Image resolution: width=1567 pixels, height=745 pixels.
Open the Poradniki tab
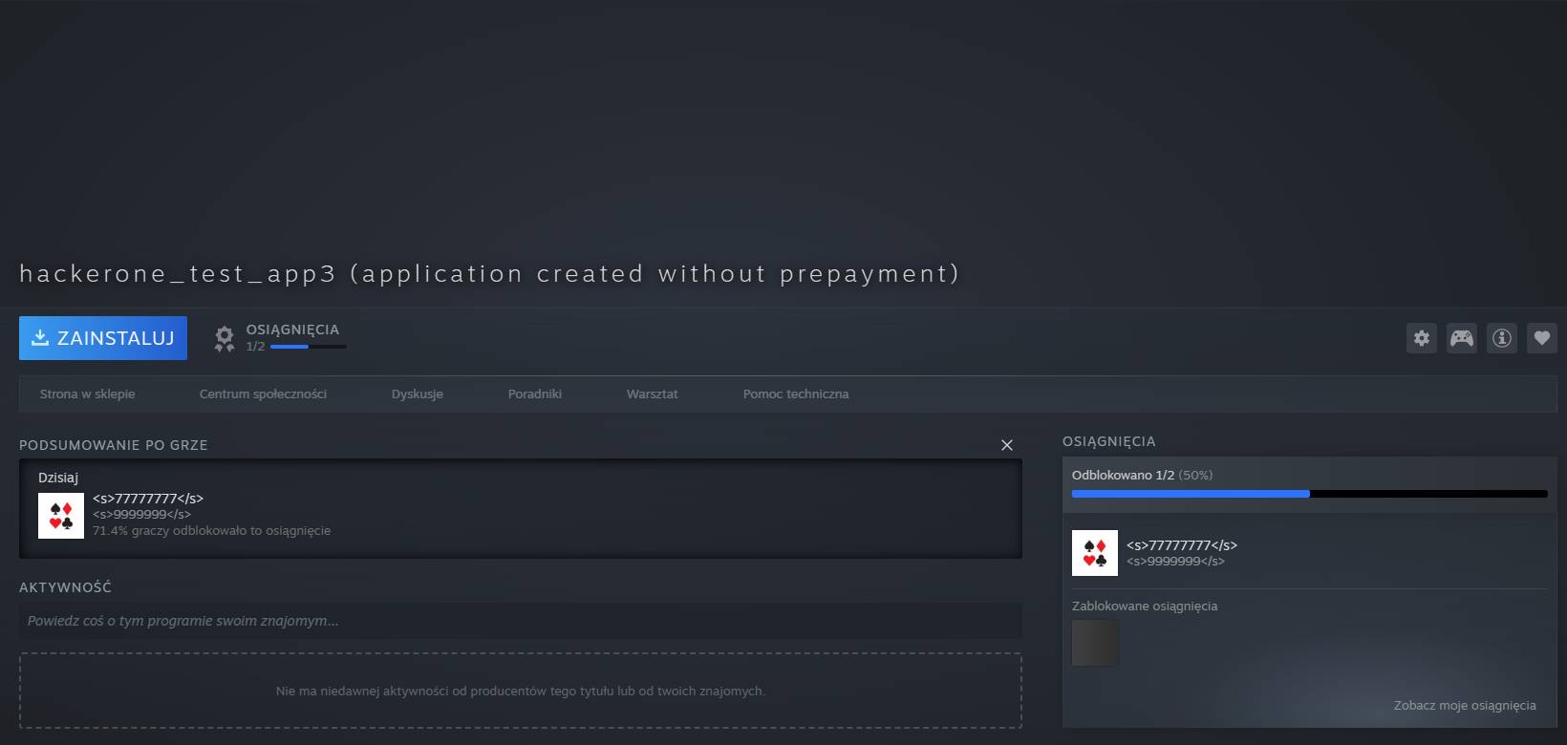(x=535, y=394)
